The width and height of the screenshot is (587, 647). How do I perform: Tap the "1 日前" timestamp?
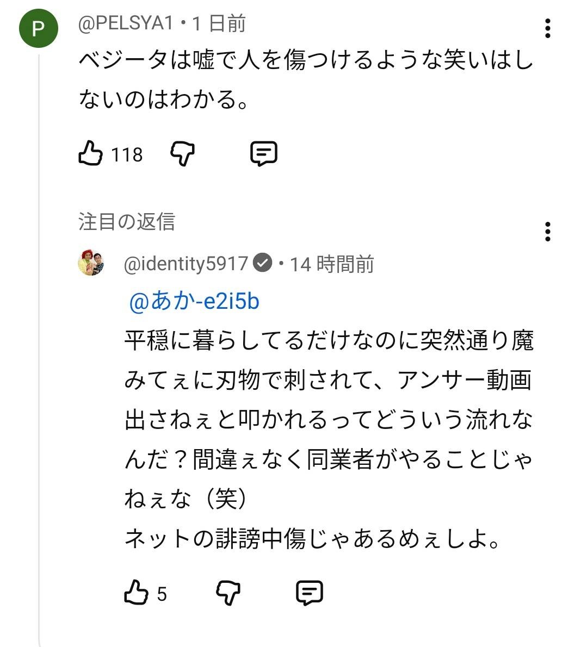(219, 23)
